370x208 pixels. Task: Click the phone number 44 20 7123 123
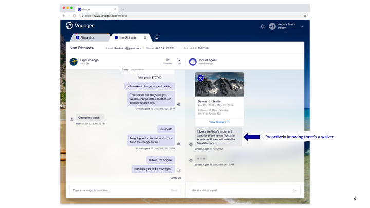tap(165, 48)
